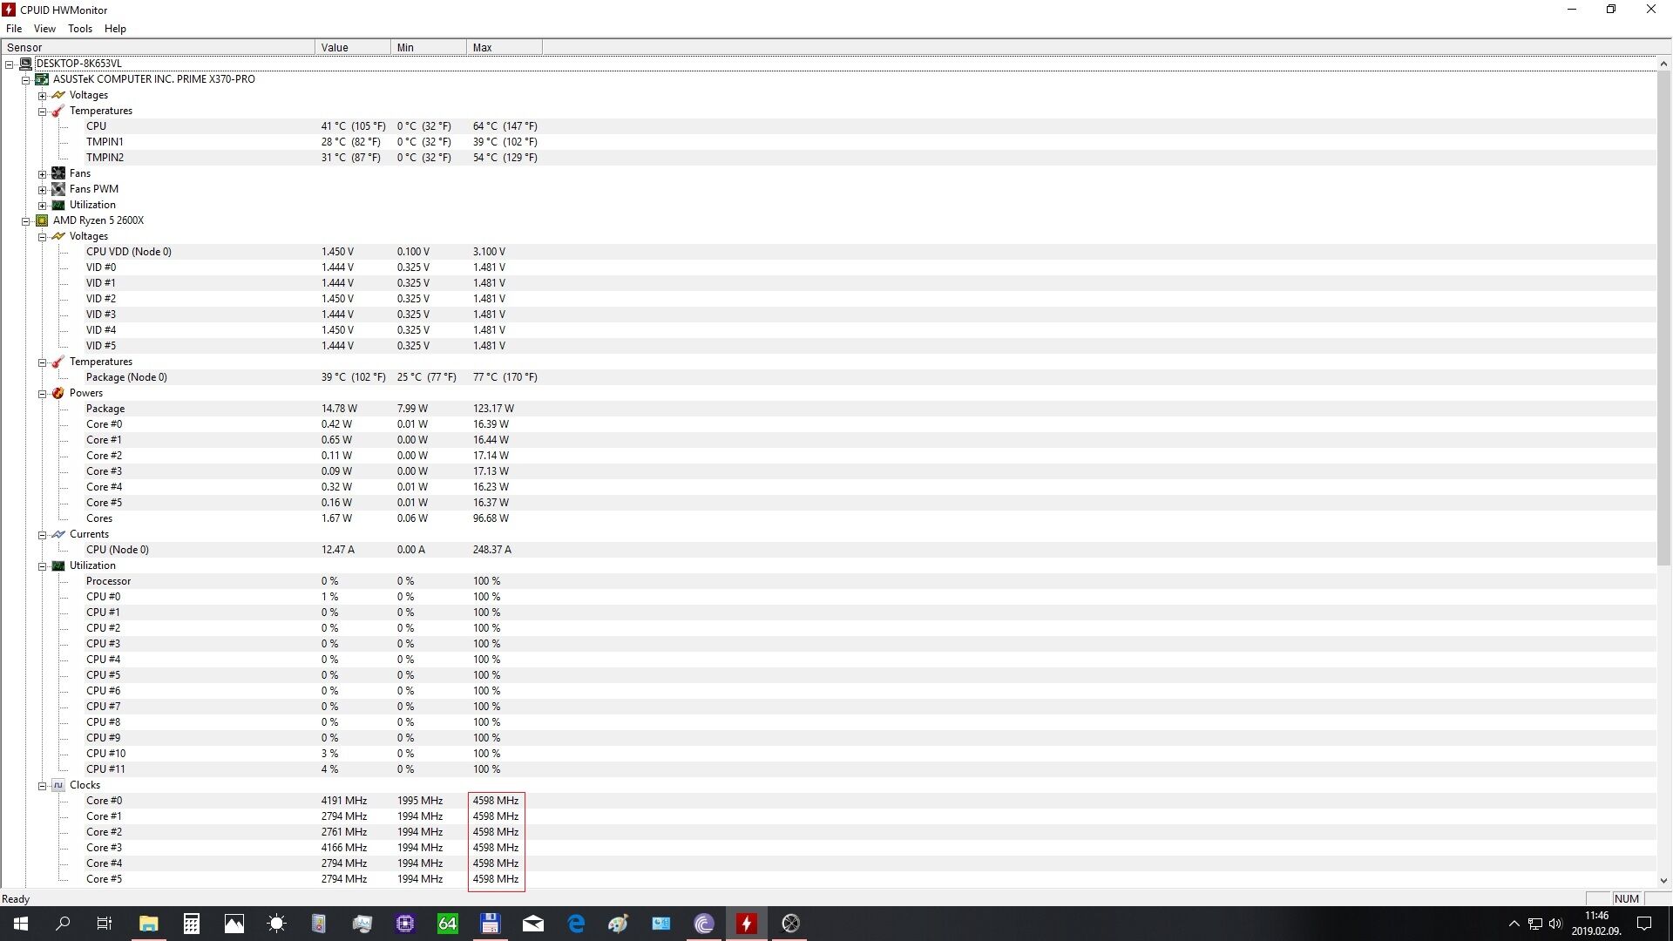Viewport: 1673px width, 941px height.
Task: Click the clock-signal icon beside Clocks
Action: pos(58,785)
